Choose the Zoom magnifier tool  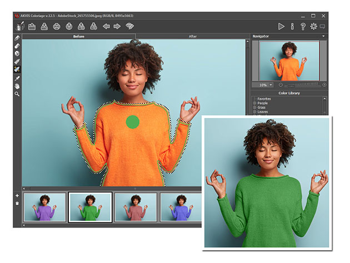(x=17, y=94)
